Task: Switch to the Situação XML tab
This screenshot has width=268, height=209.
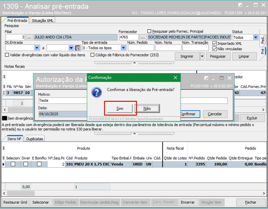Action: (x=42, y=20)
